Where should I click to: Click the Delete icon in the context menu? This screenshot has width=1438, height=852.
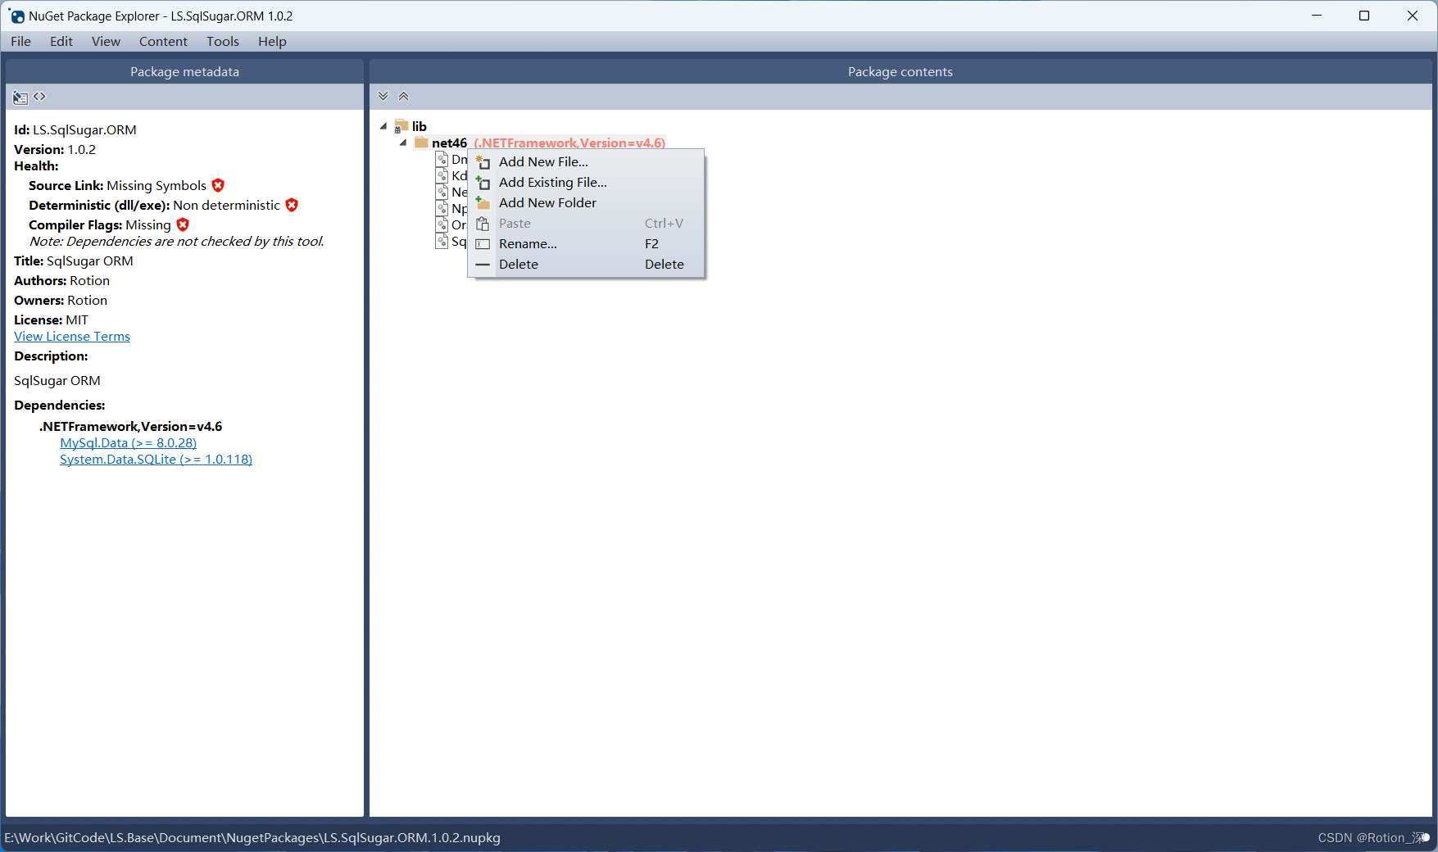point(483,264)
